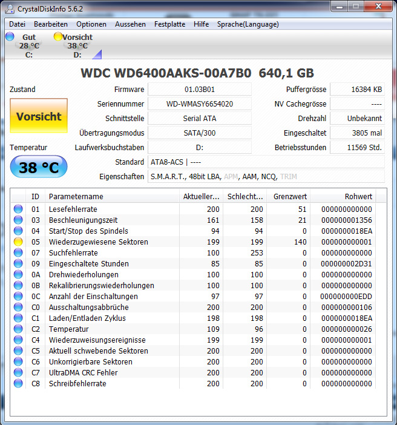397x425 pixels.
Task: Open the Sprache(Language) menu
Action: [248, 24]
